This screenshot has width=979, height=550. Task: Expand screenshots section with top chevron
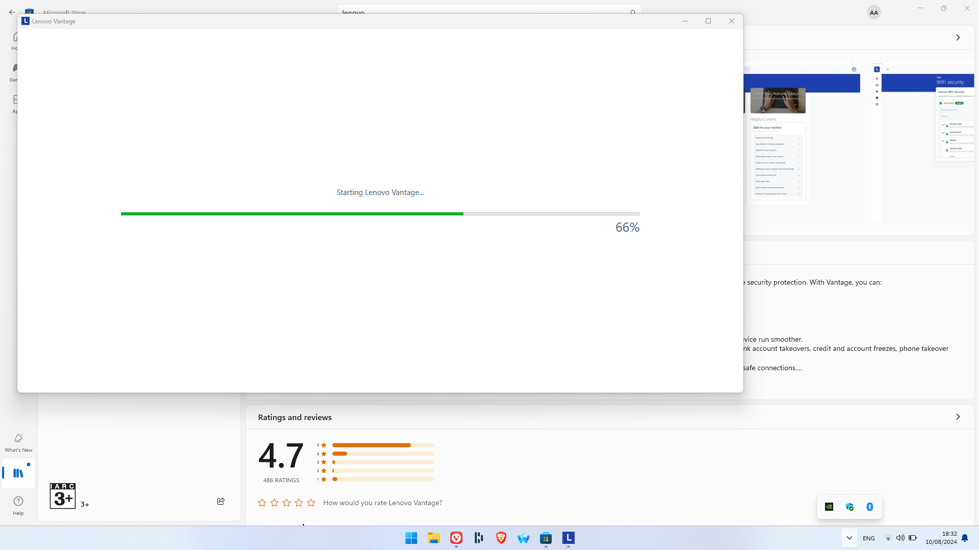[958, 38]
